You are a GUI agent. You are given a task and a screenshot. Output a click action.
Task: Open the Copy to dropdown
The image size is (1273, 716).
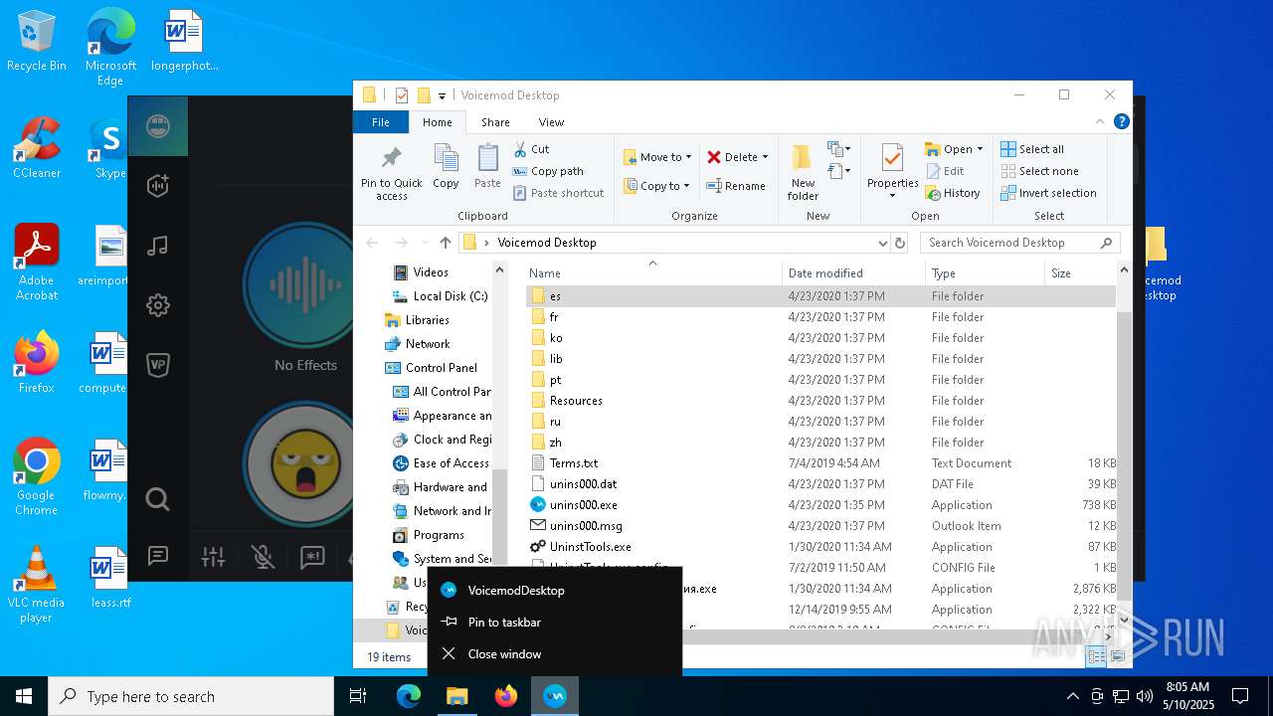[657, 186]
